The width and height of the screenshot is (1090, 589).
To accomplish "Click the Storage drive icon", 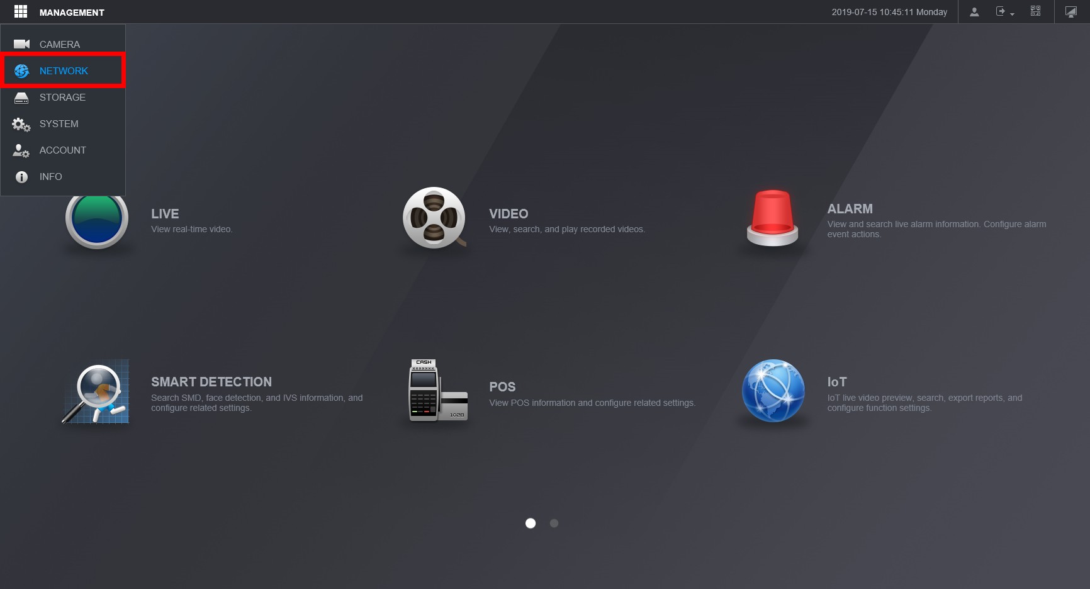I will [21, 98].
